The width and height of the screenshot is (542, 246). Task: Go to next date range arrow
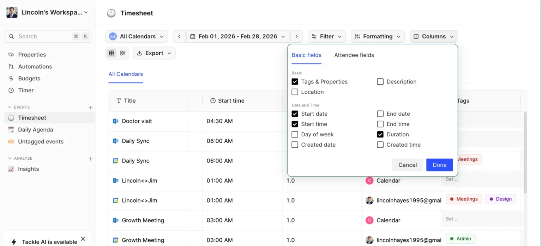point(296,36)
